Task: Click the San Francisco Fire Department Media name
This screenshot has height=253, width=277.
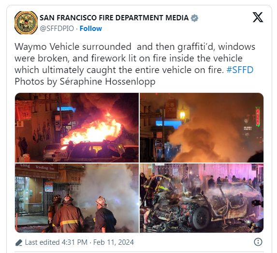Action: (x=114, y=18)
